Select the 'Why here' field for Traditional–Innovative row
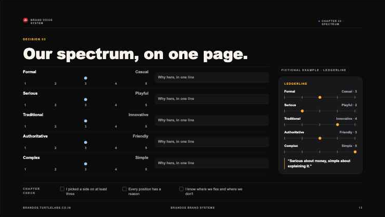Image resolution: width=385 pixels, height=217 pixels. [212, 120]
